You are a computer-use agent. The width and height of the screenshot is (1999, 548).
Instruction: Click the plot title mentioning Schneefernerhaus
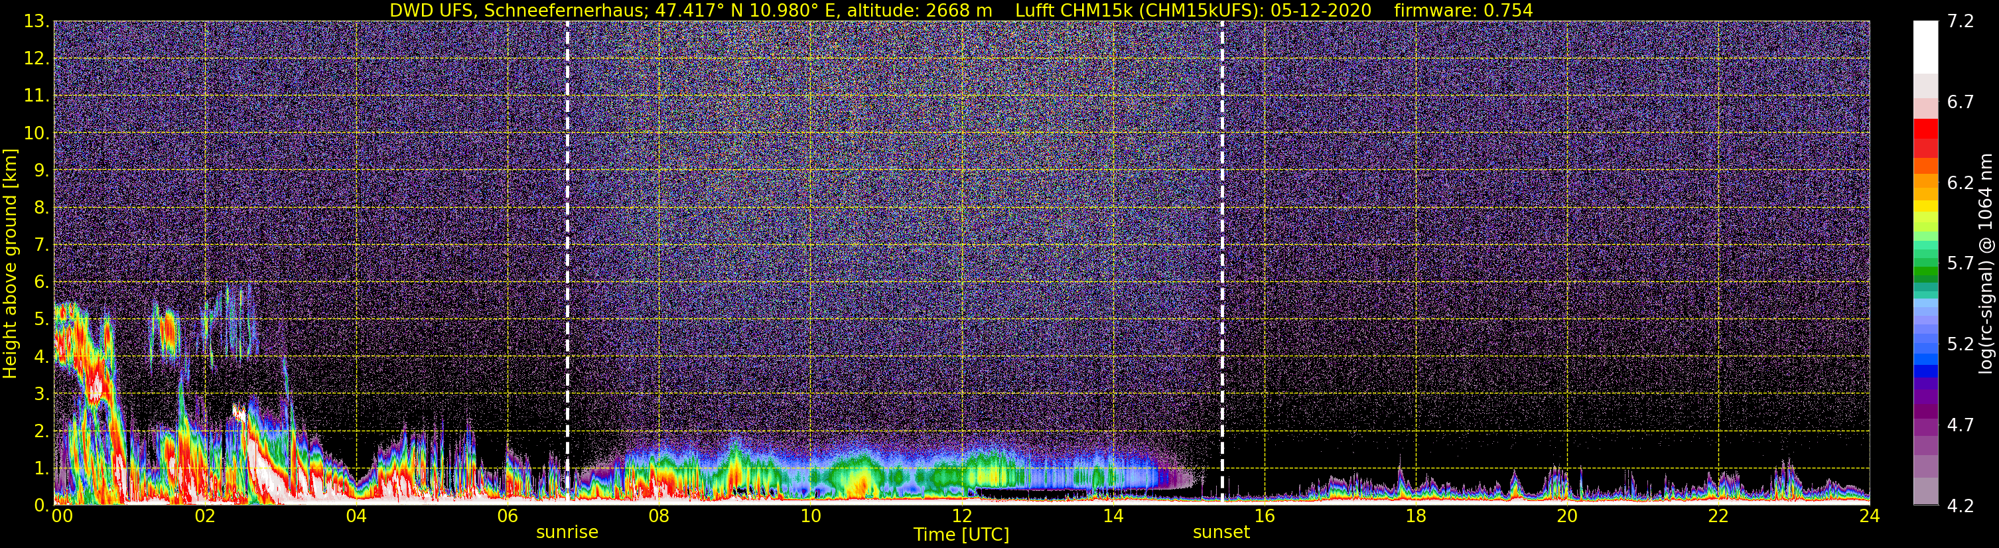(961, 10)
